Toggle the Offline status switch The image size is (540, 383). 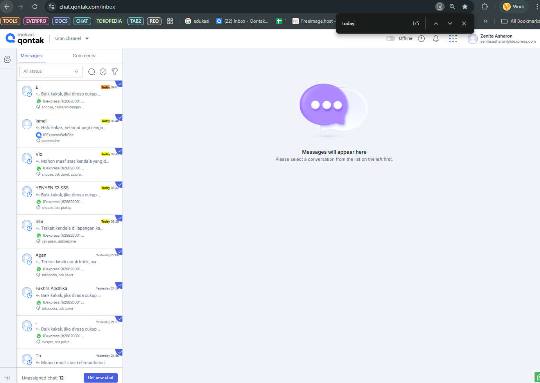click(390, 38)
